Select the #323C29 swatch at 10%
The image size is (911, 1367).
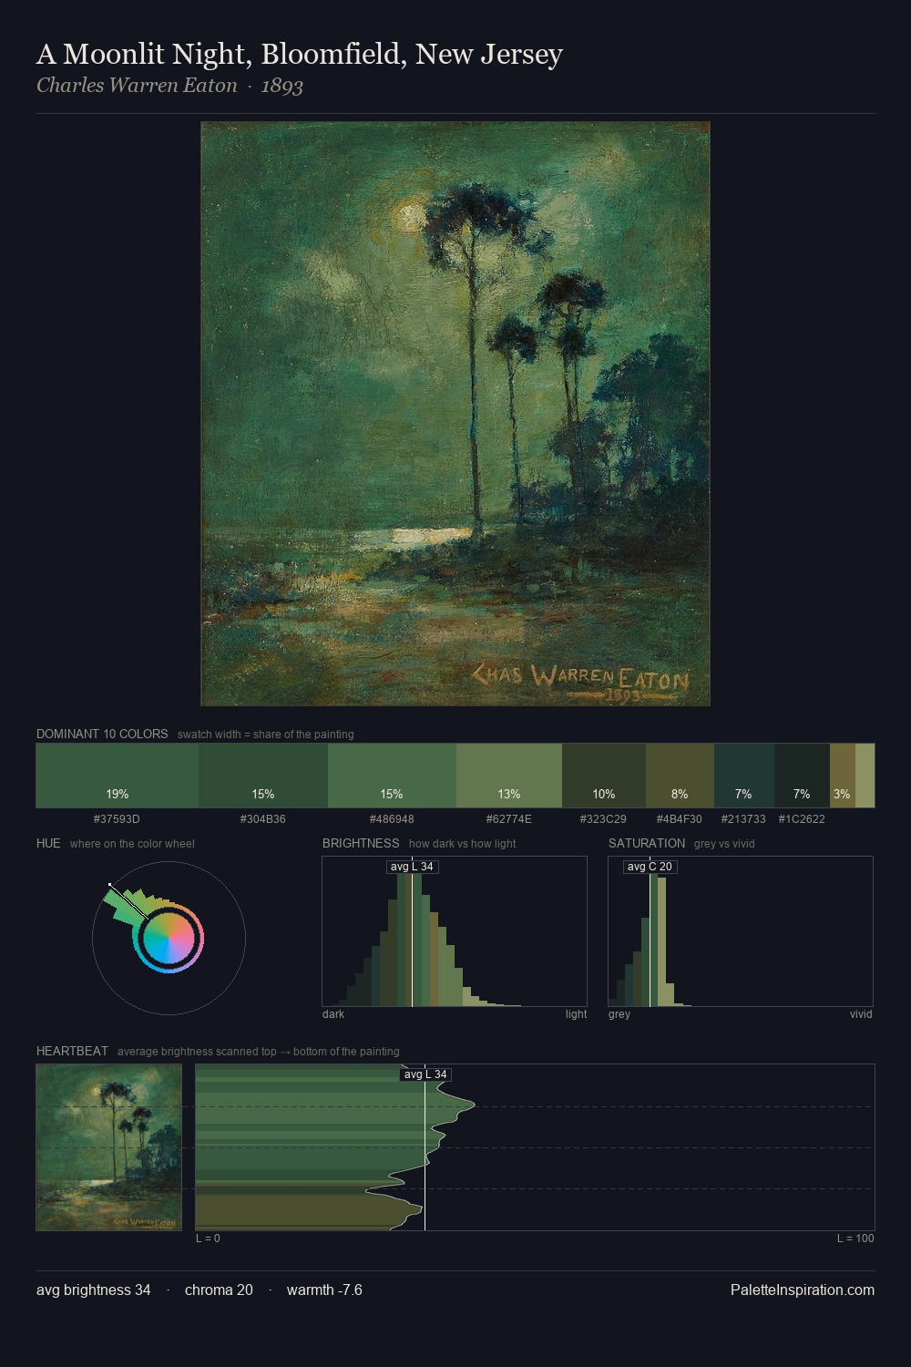[x=604, y=776]
